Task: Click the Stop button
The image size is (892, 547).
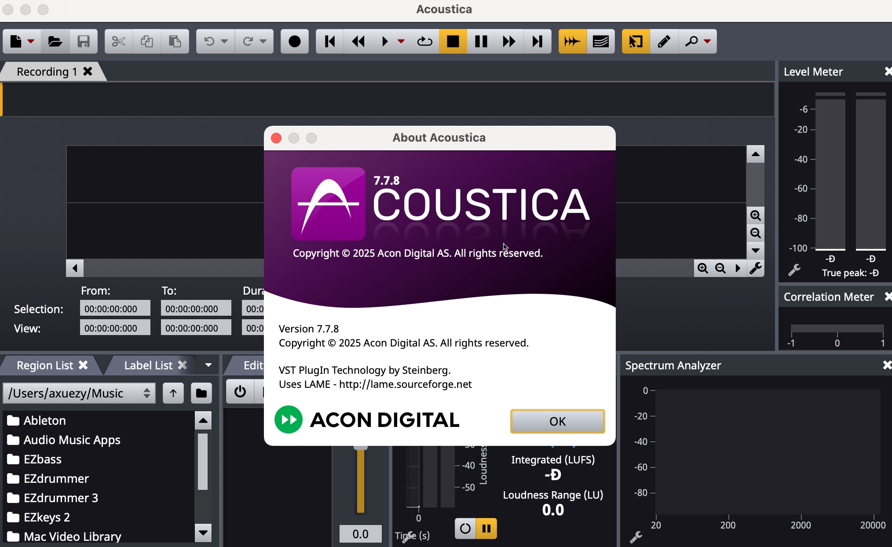Action: 453,41
